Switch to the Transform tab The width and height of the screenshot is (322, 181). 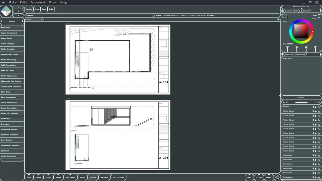[x=301, y=54]
